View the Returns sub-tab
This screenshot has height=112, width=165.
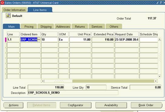point(80,27)
